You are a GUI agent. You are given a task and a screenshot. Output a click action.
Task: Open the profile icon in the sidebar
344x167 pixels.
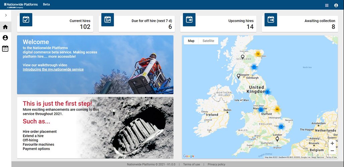pos(5,38)
